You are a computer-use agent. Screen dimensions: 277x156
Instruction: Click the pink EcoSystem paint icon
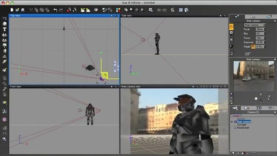[4, 120]
